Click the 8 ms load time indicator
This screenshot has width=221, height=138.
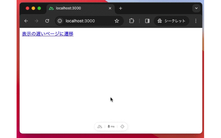click(111, 127)
